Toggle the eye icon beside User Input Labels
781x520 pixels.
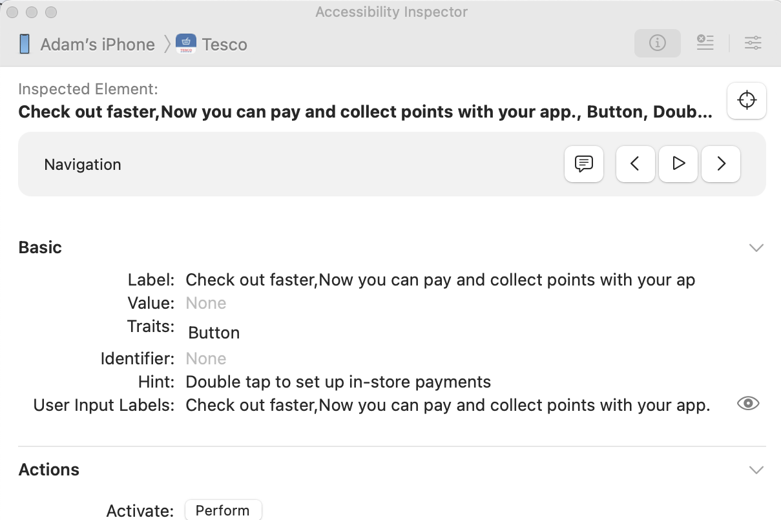[x=748, y=404]
